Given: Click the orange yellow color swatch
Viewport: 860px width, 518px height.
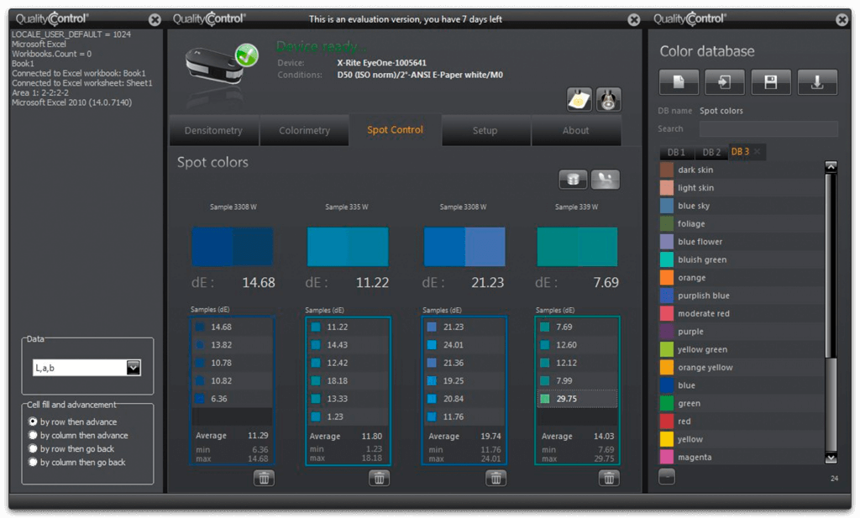Looking at the screenshot, I should point(667,367).
